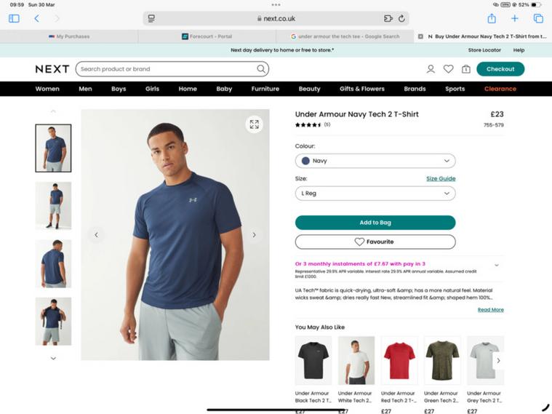Open the Size dropdown showing L Reg
This screenshot has height=414, width=552.
pyautogui.click(x=375, y=194)
